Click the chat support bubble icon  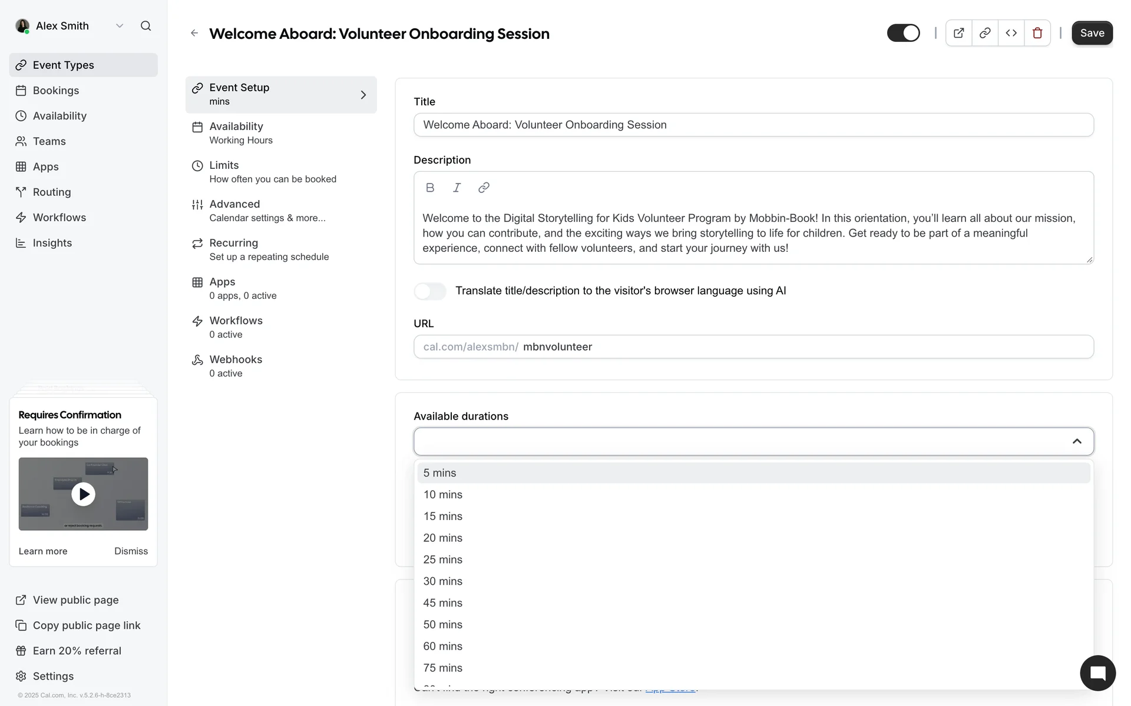1097,672
